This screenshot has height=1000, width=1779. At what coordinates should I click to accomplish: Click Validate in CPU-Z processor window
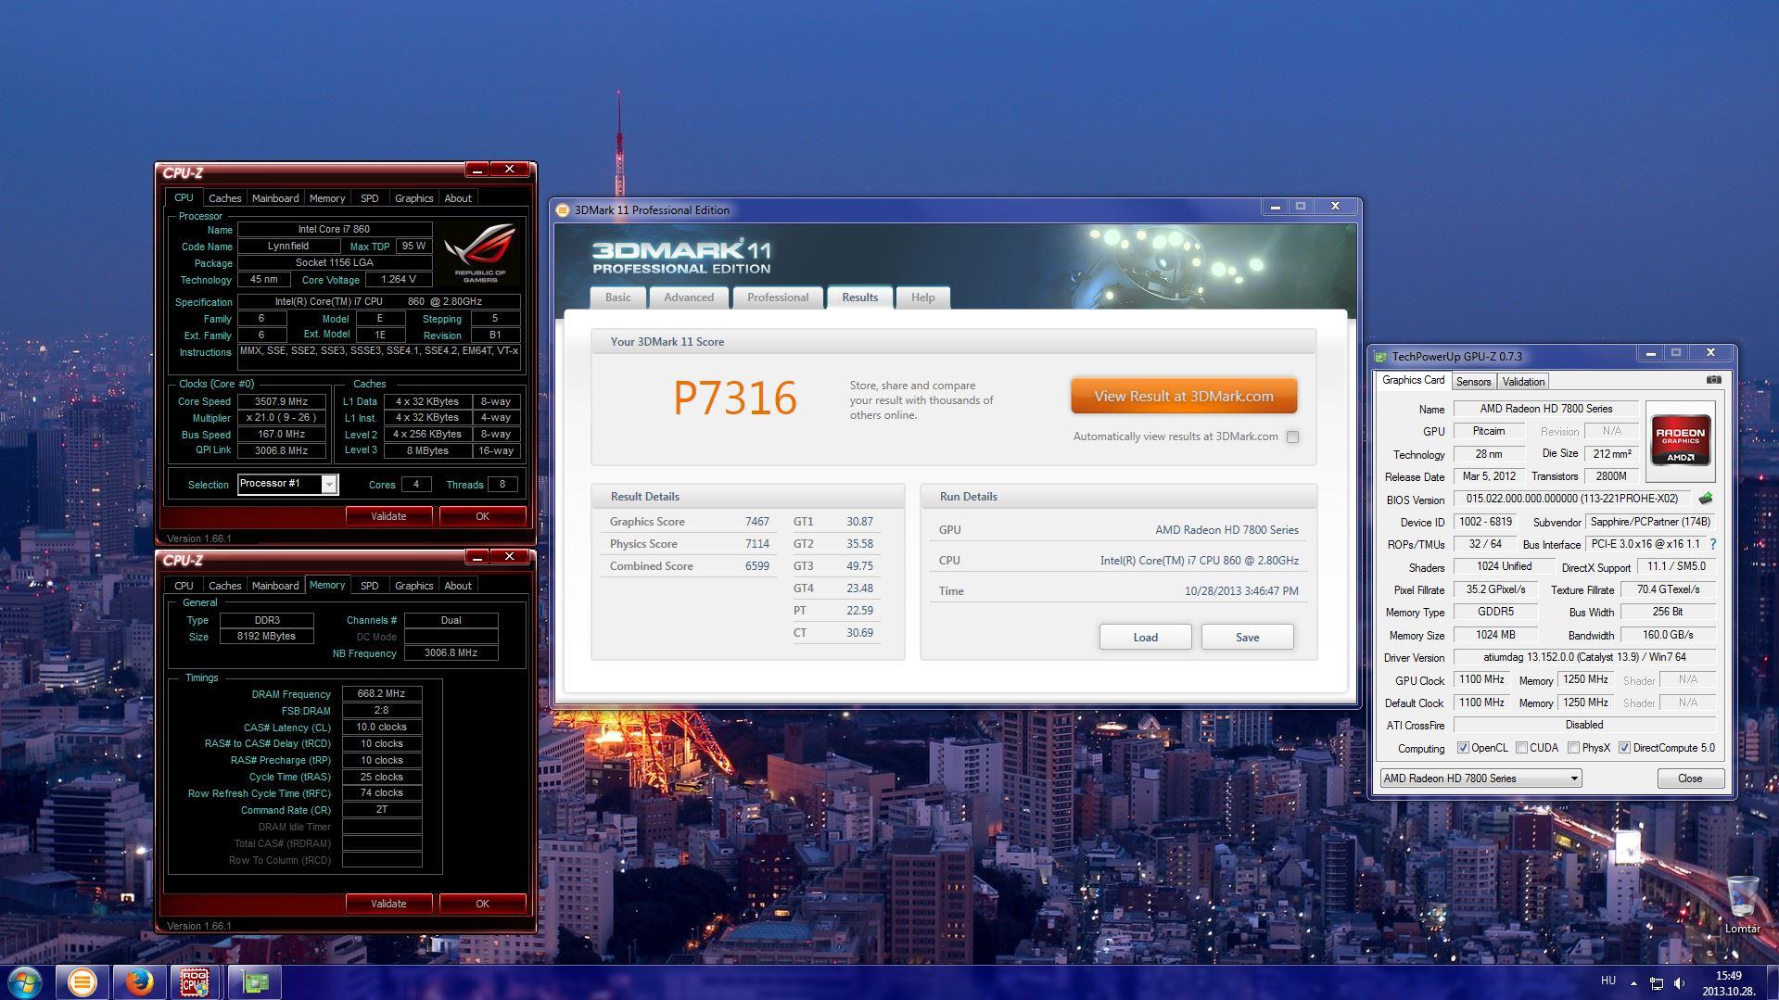click(388, 516)
